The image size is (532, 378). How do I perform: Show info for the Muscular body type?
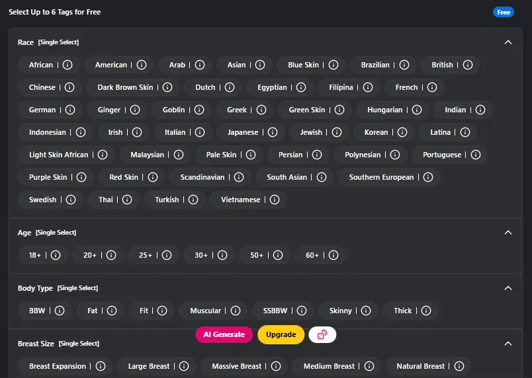tap(236, 311)
